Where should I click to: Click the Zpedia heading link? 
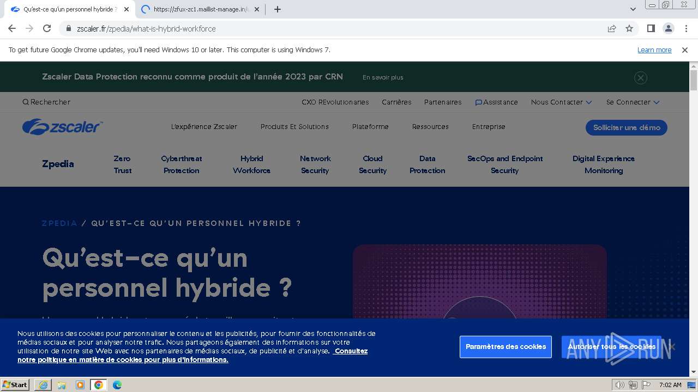pos(58,164)
